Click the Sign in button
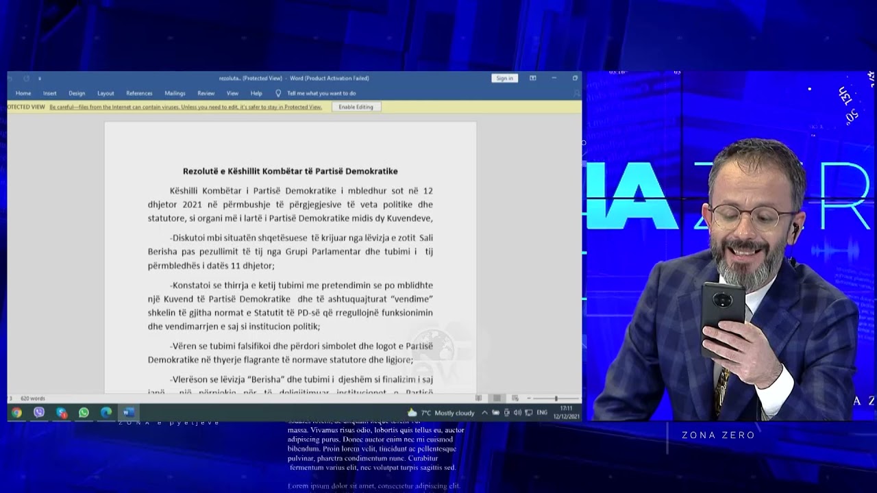 click(x=505, y=78)
